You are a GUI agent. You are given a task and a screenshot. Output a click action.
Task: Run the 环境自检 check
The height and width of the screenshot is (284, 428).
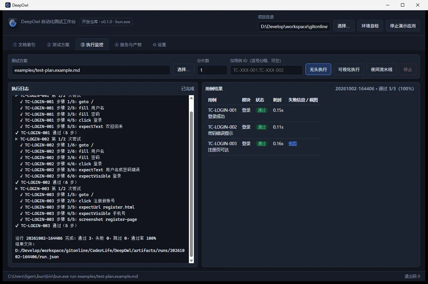coord(370,26)
